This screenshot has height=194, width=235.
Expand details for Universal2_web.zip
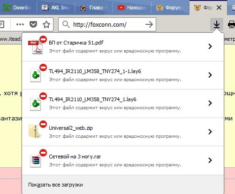[210, 132]
